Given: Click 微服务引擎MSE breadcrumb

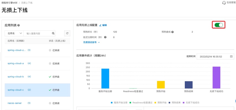Looking at the screenshot, I should click(x=9, y=3).
